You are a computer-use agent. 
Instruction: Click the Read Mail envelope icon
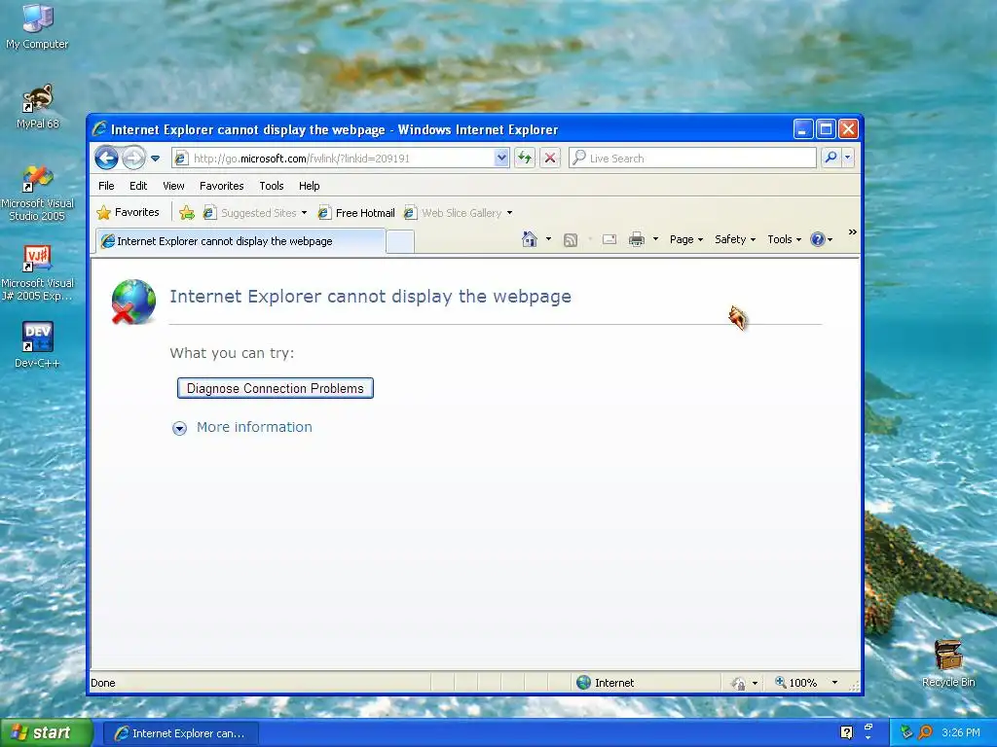click(609, 239)
